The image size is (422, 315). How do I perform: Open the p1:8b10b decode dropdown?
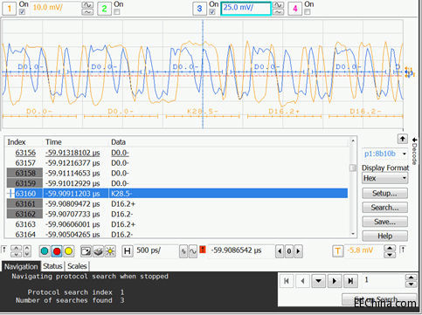[x=384, y=154]
